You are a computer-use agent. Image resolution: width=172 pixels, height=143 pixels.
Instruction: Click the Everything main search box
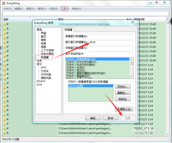85,13
